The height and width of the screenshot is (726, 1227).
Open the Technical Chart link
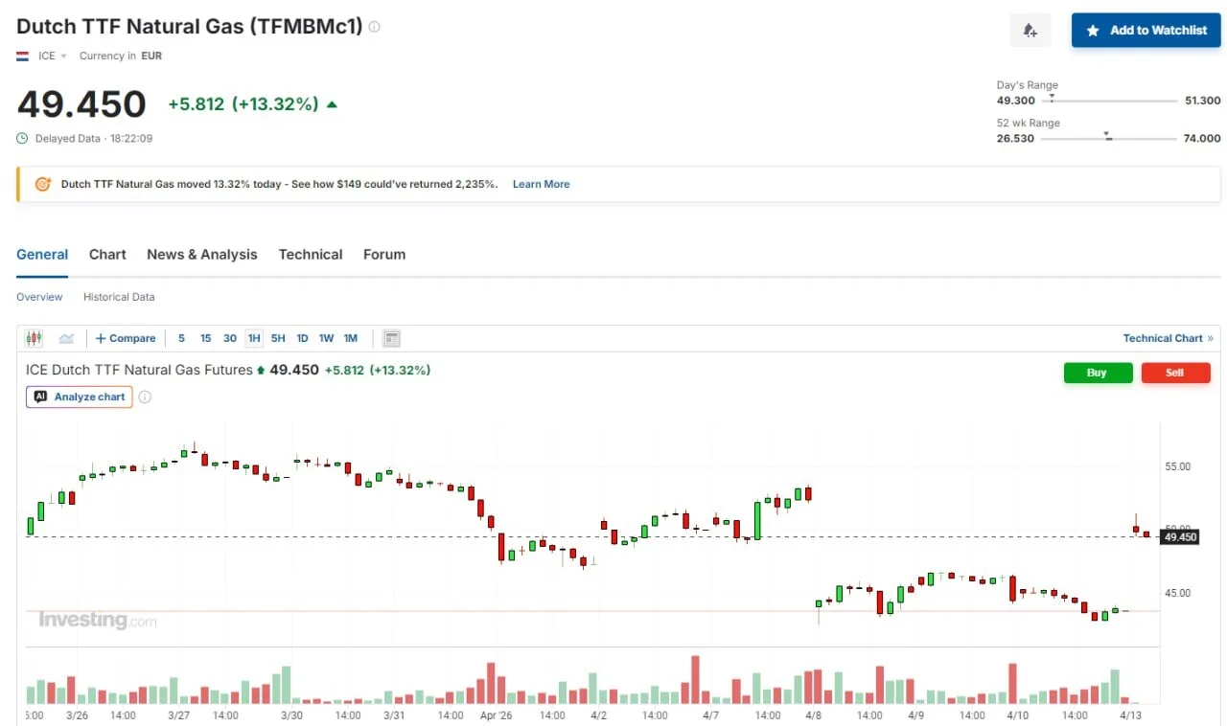point(1169,338)
